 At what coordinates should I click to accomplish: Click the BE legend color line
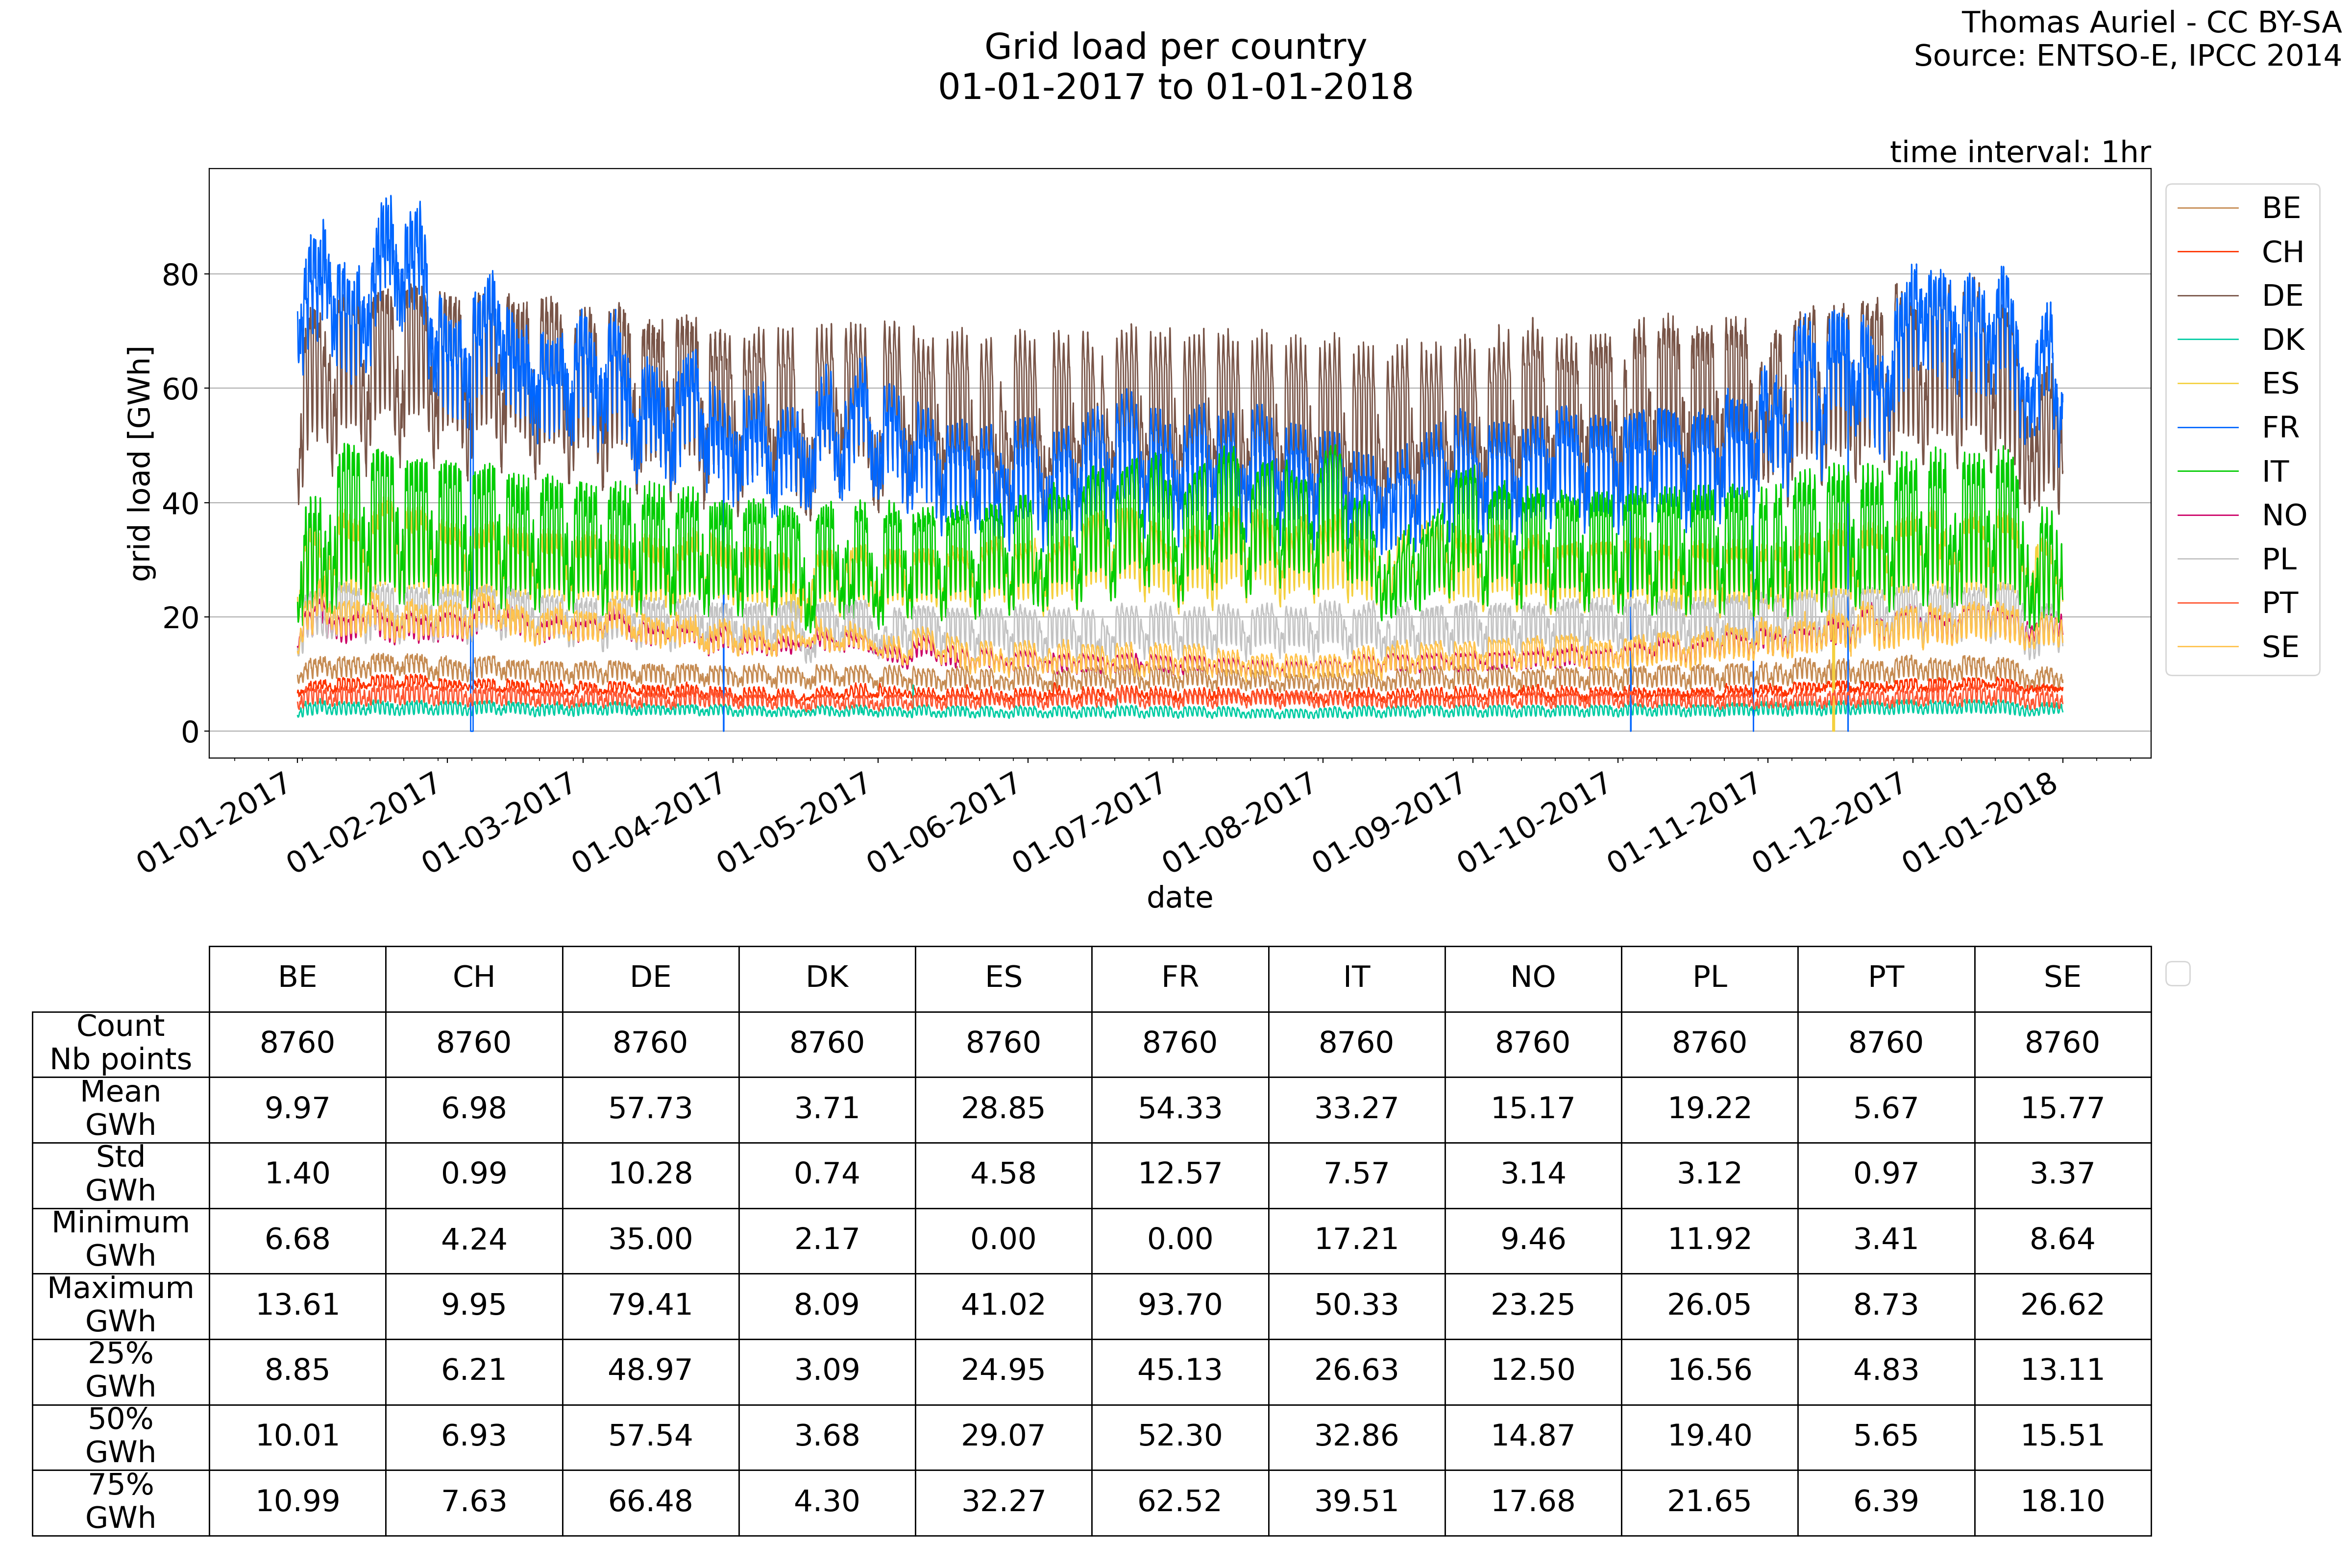(2207, 208)
